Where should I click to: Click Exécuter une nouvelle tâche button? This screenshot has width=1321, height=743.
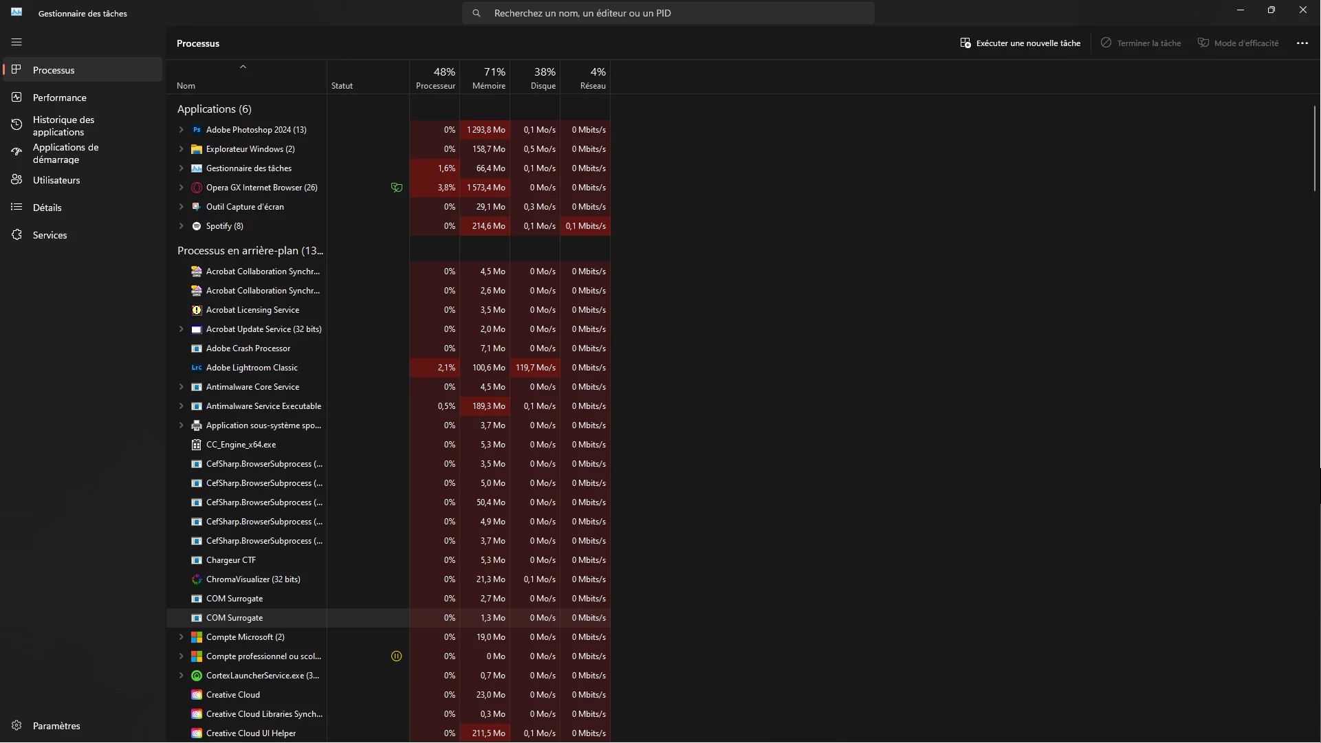[x=1020, y=43]
